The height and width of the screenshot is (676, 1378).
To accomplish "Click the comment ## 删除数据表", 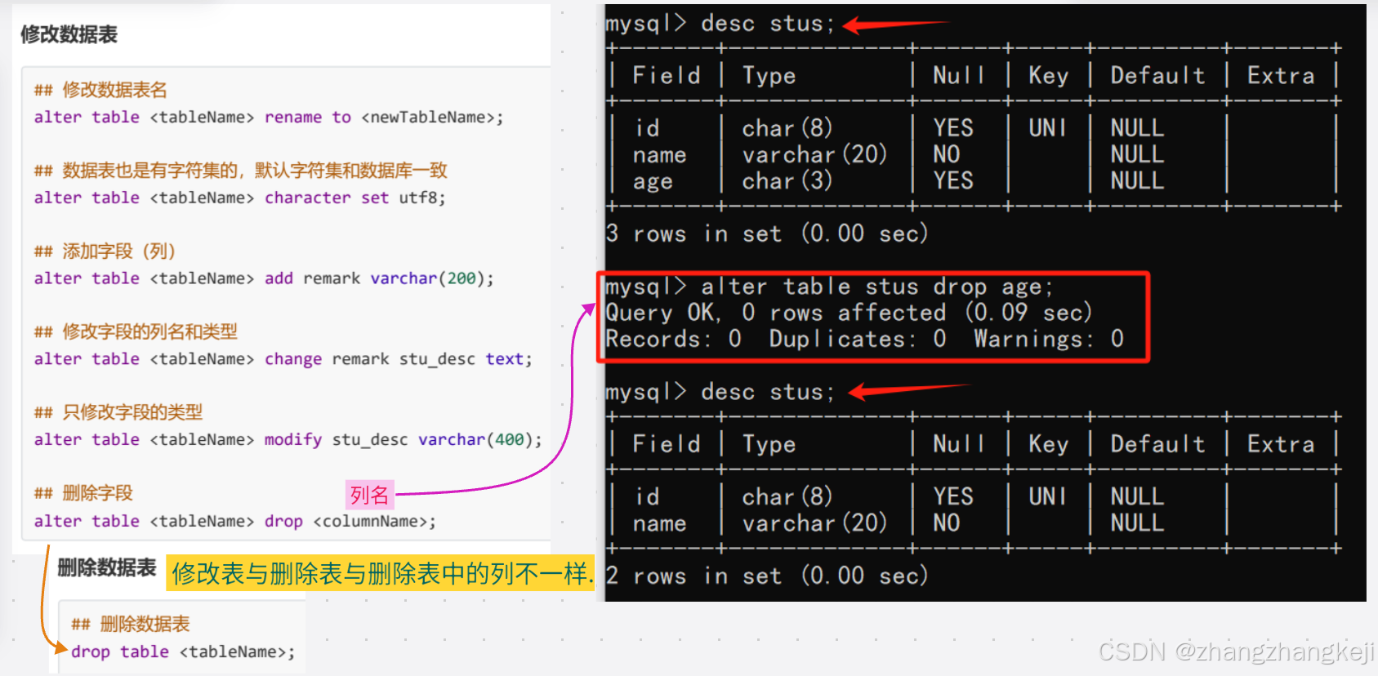I will tap(131, 625).
